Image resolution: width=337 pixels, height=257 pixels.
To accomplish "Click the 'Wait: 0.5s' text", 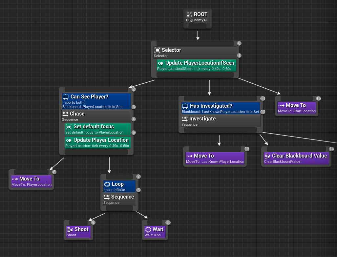I will point(153,235).
